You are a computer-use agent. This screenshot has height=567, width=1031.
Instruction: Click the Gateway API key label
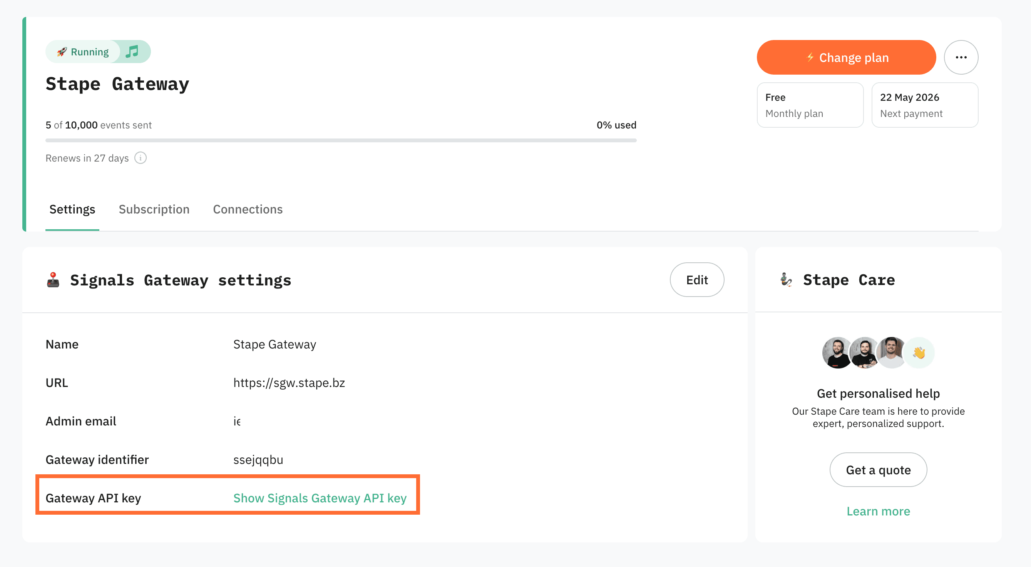(x=93, y=498)
